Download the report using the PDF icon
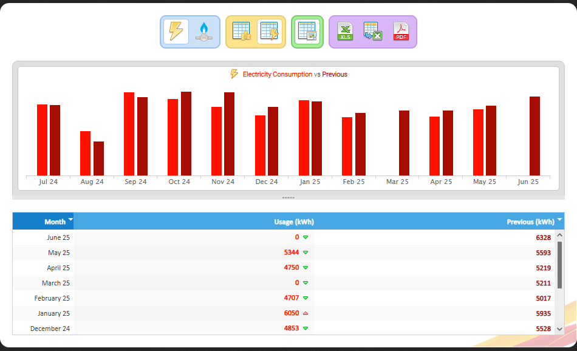This screenshot has height=351, width=577. pos(401,31)
